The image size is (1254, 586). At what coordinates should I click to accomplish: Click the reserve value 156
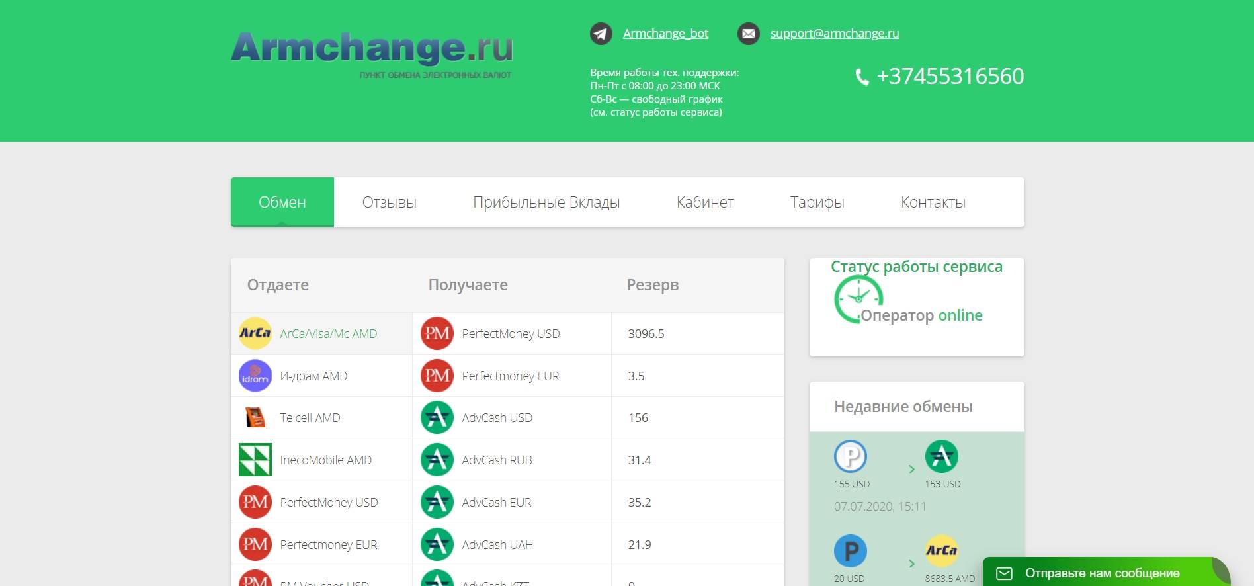(638, 418)
